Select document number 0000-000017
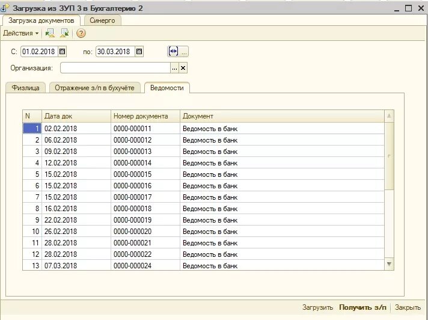This screenshot has height=320, width=428. pyautogui.click(x=145, y=197)
